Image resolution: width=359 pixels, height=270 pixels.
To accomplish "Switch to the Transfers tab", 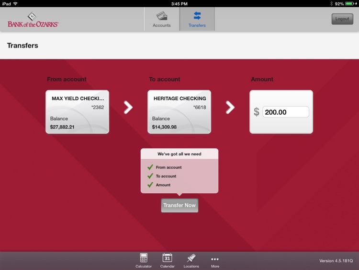I will (x=197, y=19).
